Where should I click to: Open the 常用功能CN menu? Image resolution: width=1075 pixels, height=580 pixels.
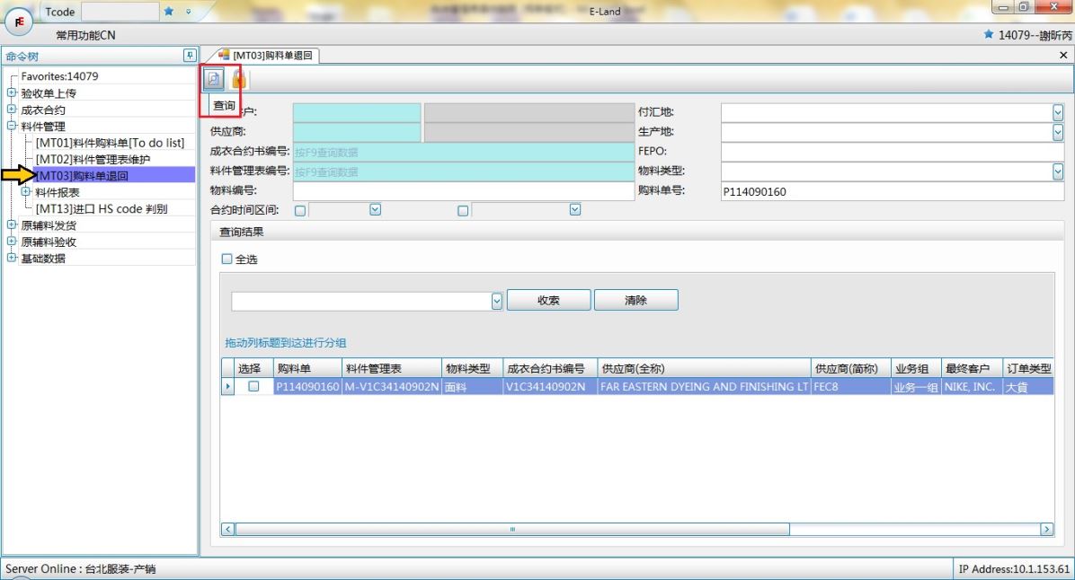85,35
